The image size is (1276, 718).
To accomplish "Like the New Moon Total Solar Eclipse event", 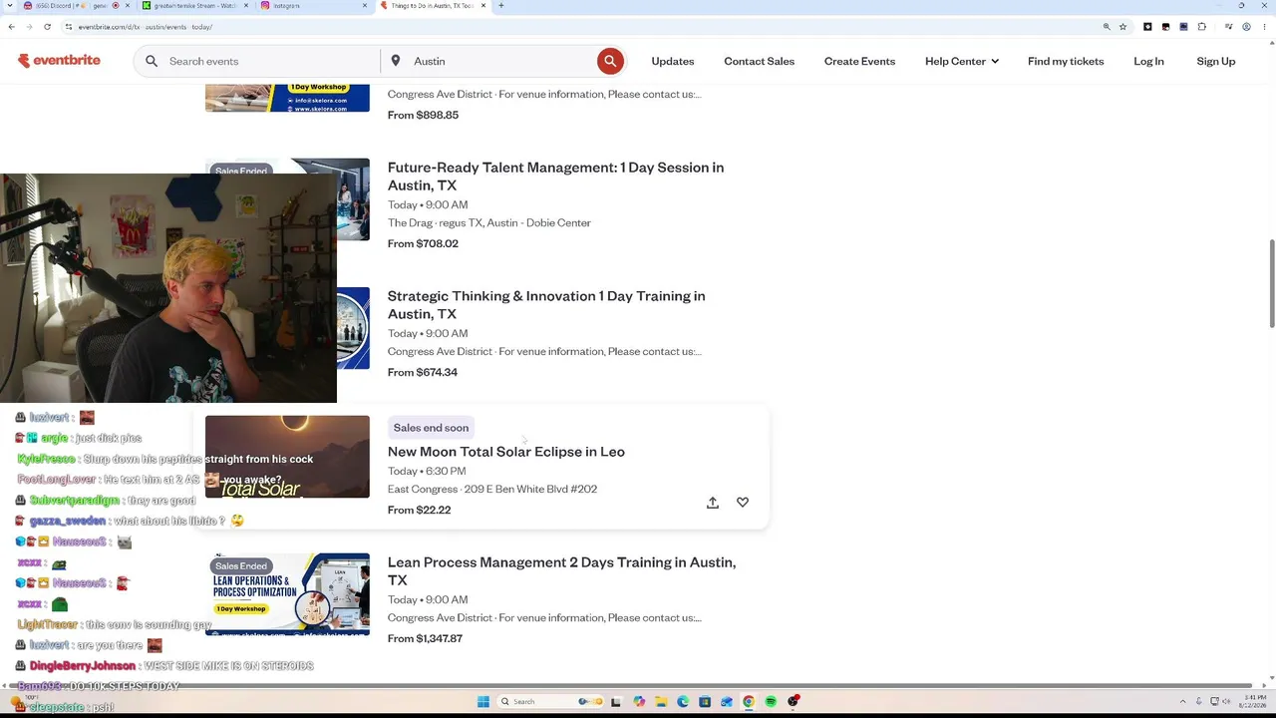I will (743, 503).
